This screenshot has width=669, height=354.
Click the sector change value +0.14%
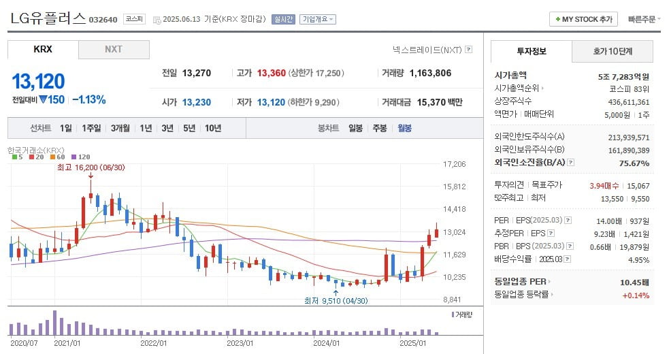636,295
